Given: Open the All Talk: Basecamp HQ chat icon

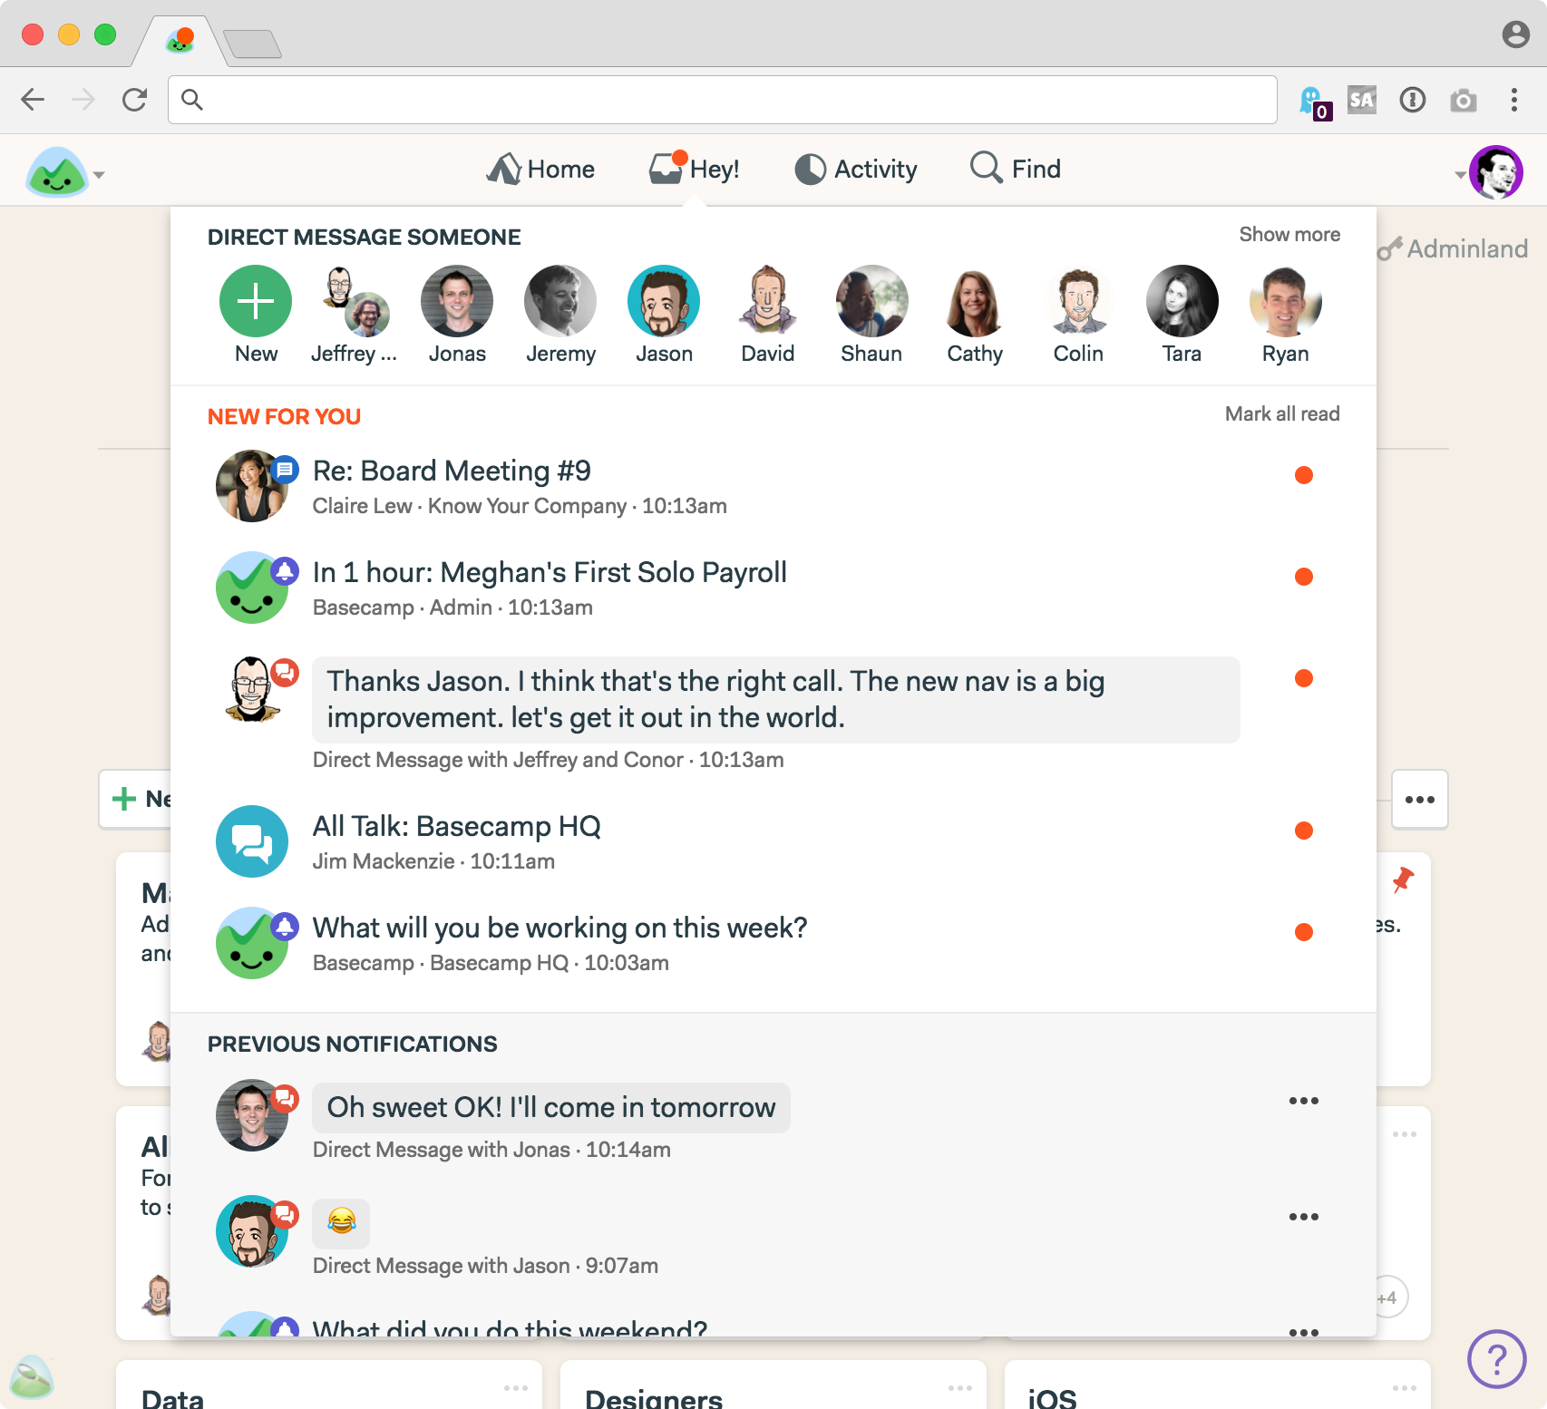Looking at the screenshot, I should pyautogui.click(x=252, y=841).
